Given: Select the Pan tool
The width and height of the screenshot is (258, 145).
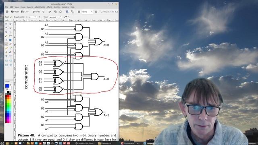Looking at the screenshot, I should pyautogui.click(x=10, y=36).
